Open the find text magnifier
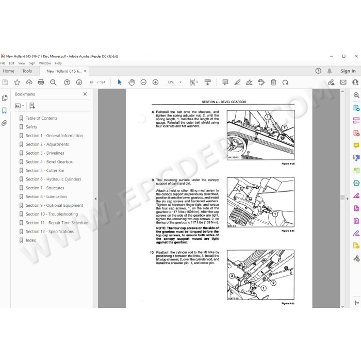 tap(53, 82)
